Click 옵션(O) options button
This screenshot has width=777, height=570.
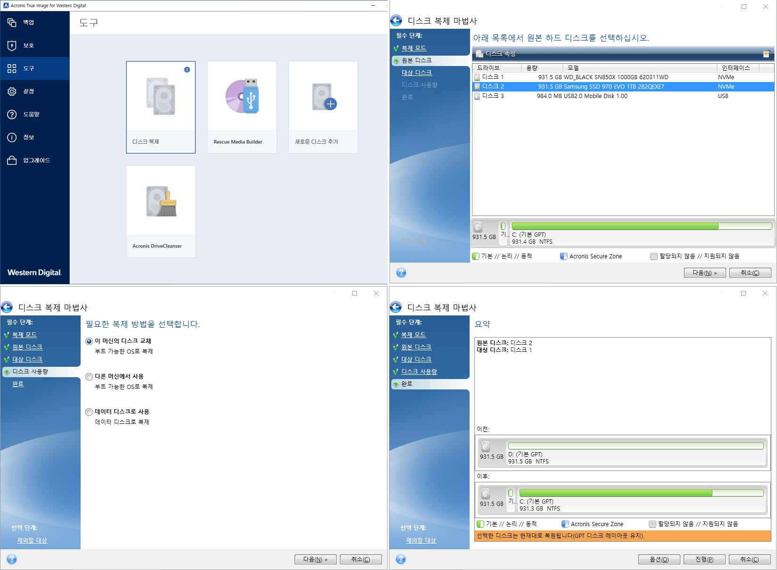(659, 559)
